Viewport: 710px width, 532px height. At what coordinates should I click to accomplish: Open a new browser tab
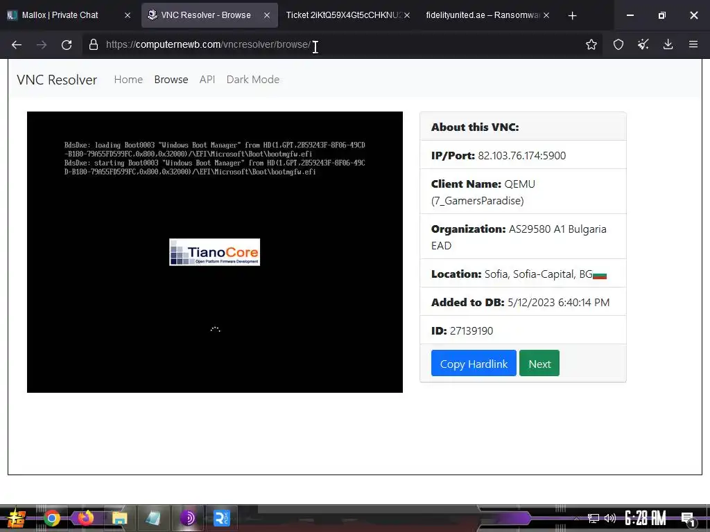(572, 15)
